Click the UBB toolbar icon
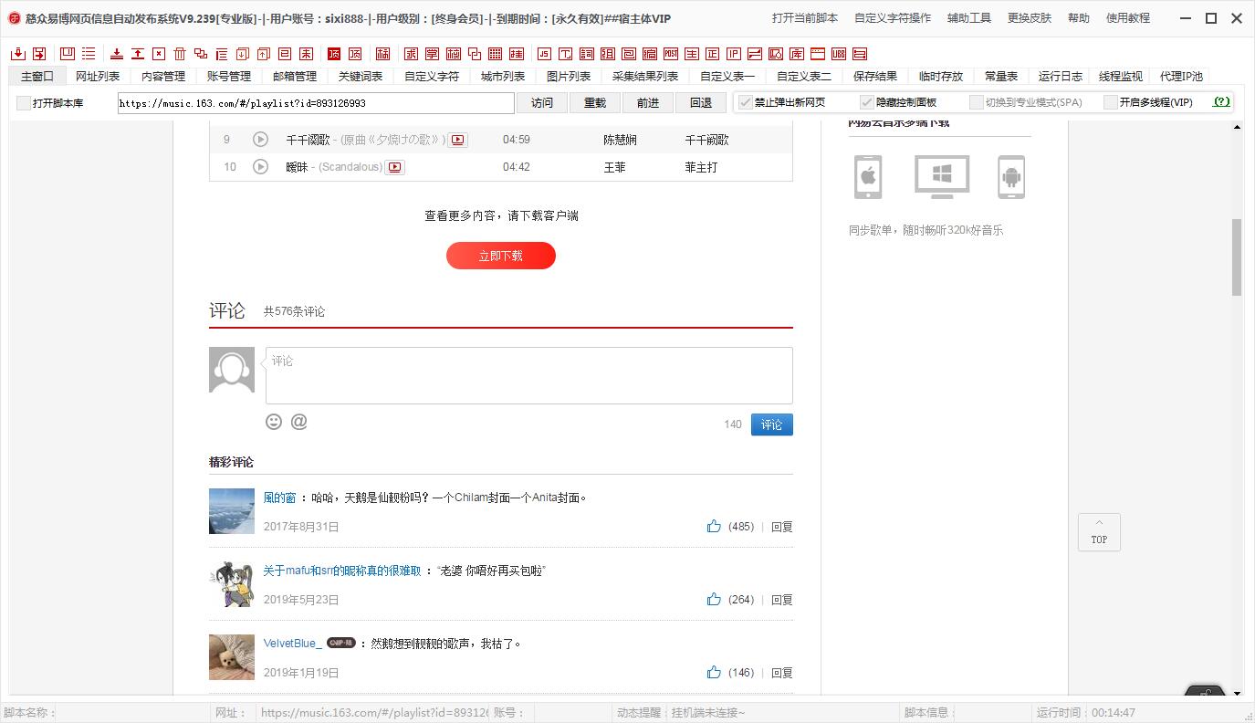 click(839, 54)
